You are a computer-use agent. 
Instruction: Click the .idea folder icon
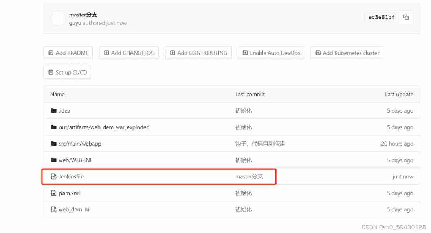(x=54, y=111)
